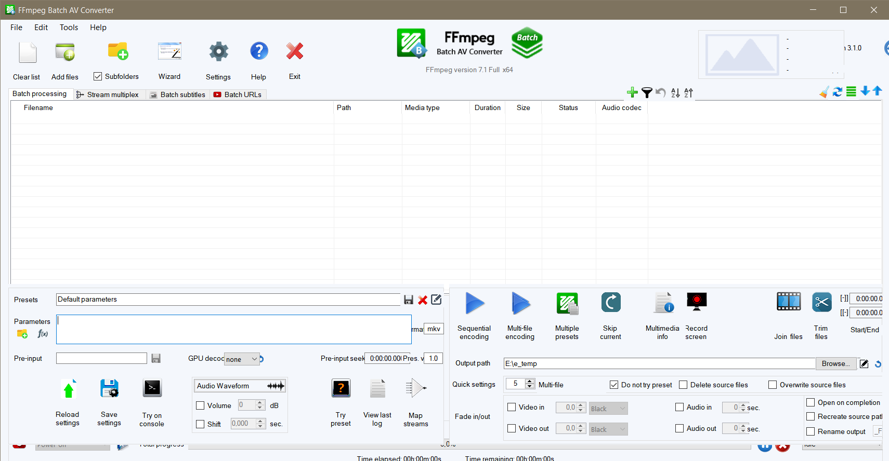
Task: Click Save settings icon
Action: 109,389
